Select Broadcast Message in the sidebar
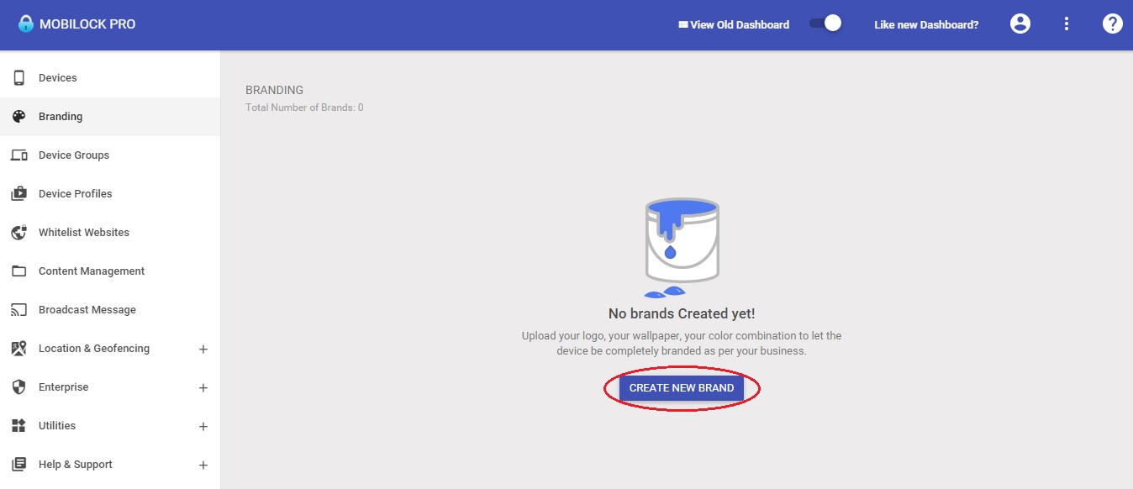Image resolution: width=1133 pixels, height=489 pixels. (x=110, y=310)
